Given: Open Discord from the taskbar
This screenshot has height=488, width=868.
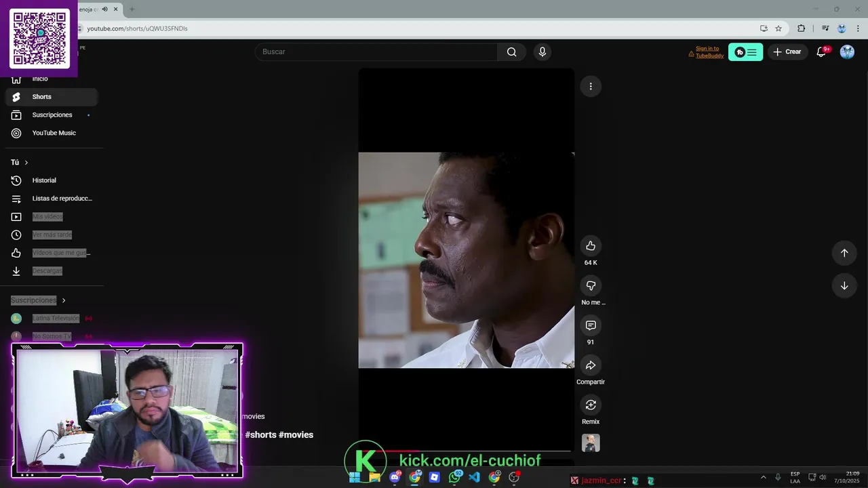Looking at the screenshot, I should pos(395,477).
